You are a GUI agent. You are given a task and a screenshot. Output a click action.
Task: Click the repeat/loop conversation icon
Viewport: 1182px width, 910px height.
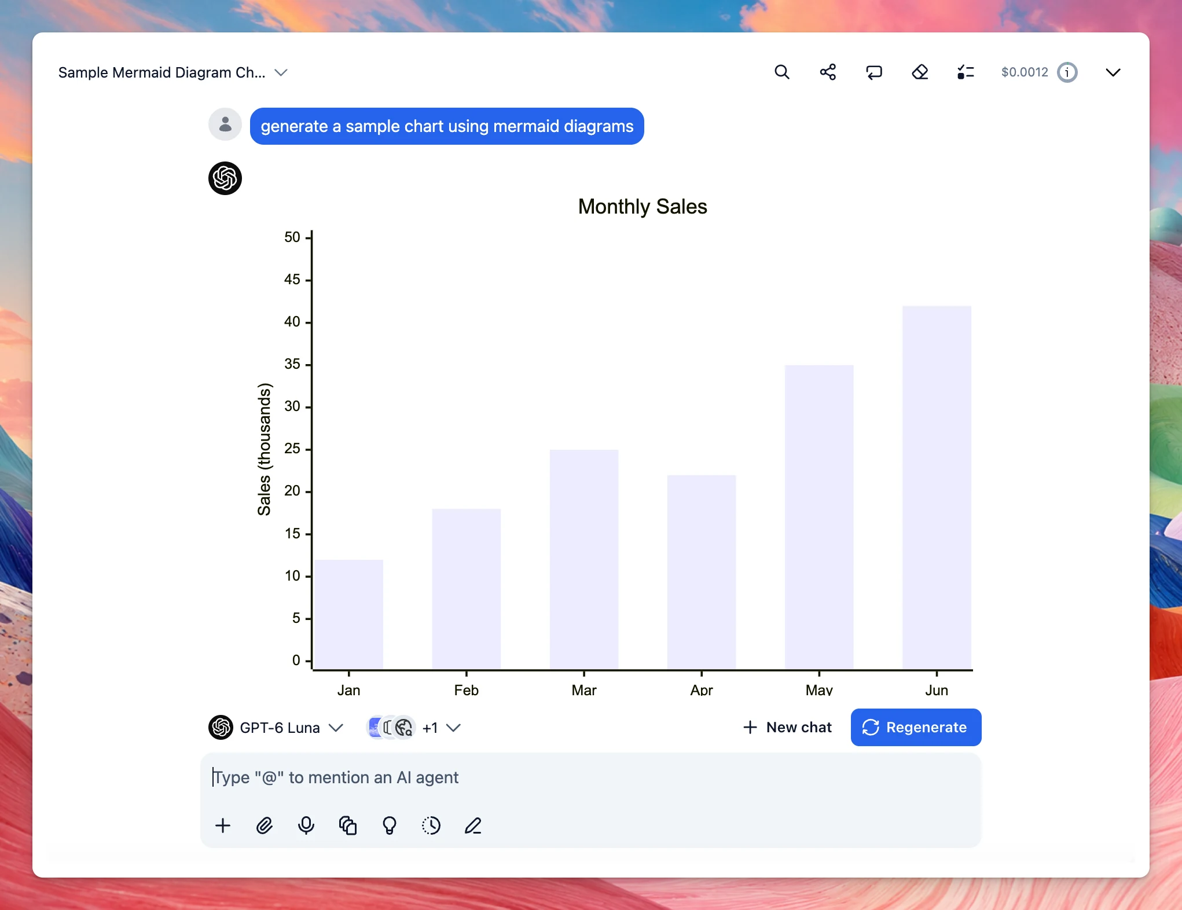[x=873, y=72]
